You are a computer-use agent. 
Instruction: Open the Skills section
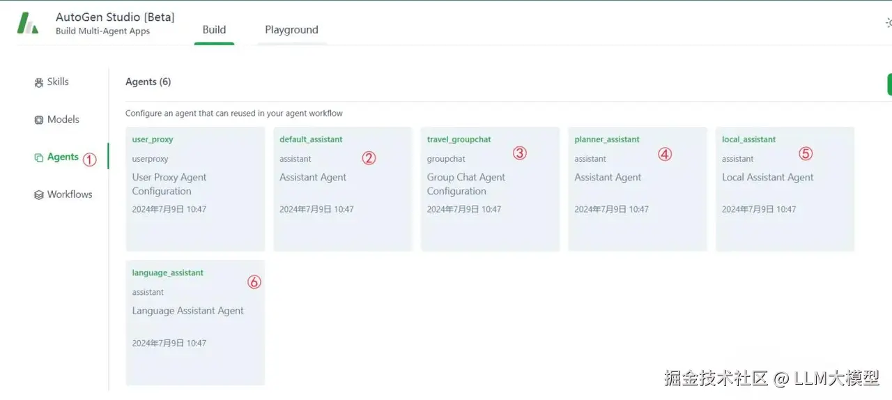pyautogui.click(x=58, y=82)
